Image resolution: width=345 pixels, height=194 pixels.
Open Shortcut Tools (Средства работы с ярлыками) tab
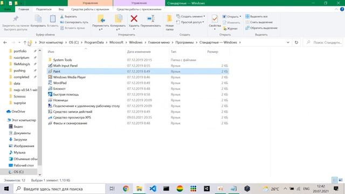pos(90,9)
